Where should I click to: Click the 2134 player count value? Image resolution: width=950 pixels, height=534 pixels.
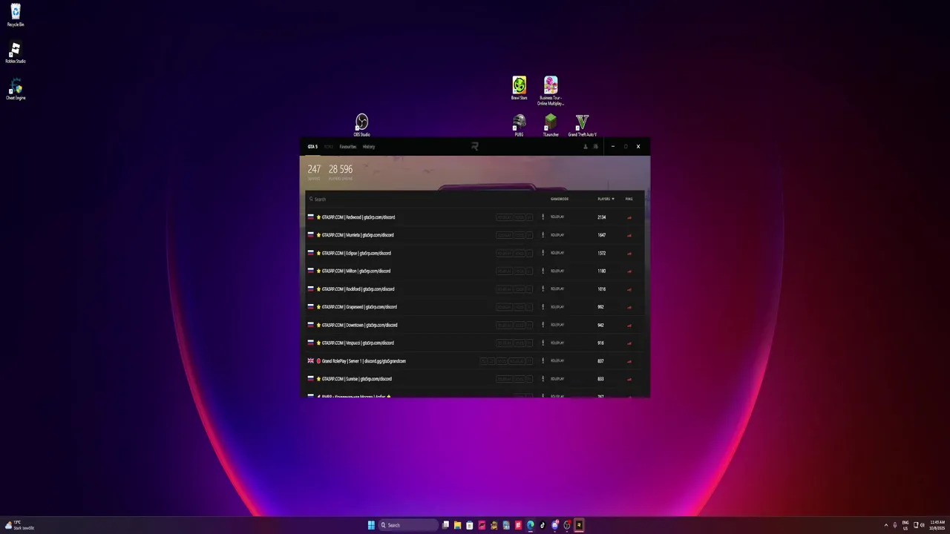coord(601,217)
